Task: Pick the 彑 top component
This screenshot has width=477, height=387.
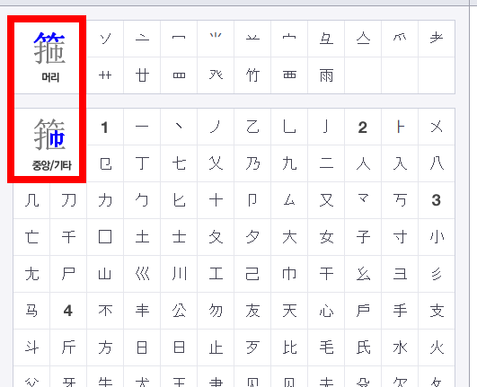Action: point(326,39)
